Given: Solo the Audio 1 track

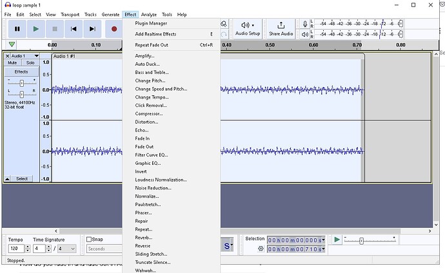Looking at the screenshot, I should [x=30, y=63].
